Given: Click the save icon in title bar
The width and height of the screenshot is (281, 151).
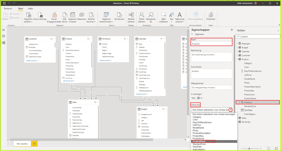Looking at the screenshot, I should (4, 3).
